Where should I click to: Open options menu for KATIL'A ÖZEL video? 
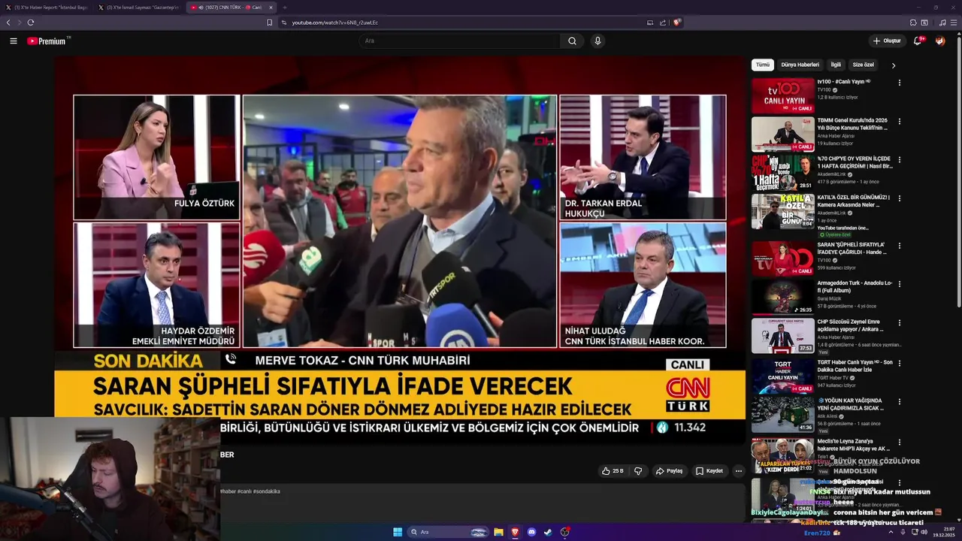(899, 198)
